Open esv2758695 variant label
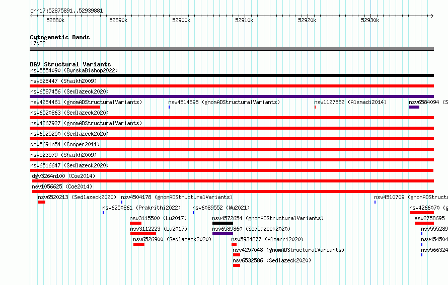The width and height of the screenshot is (448, 285). (x=430, y=218)
